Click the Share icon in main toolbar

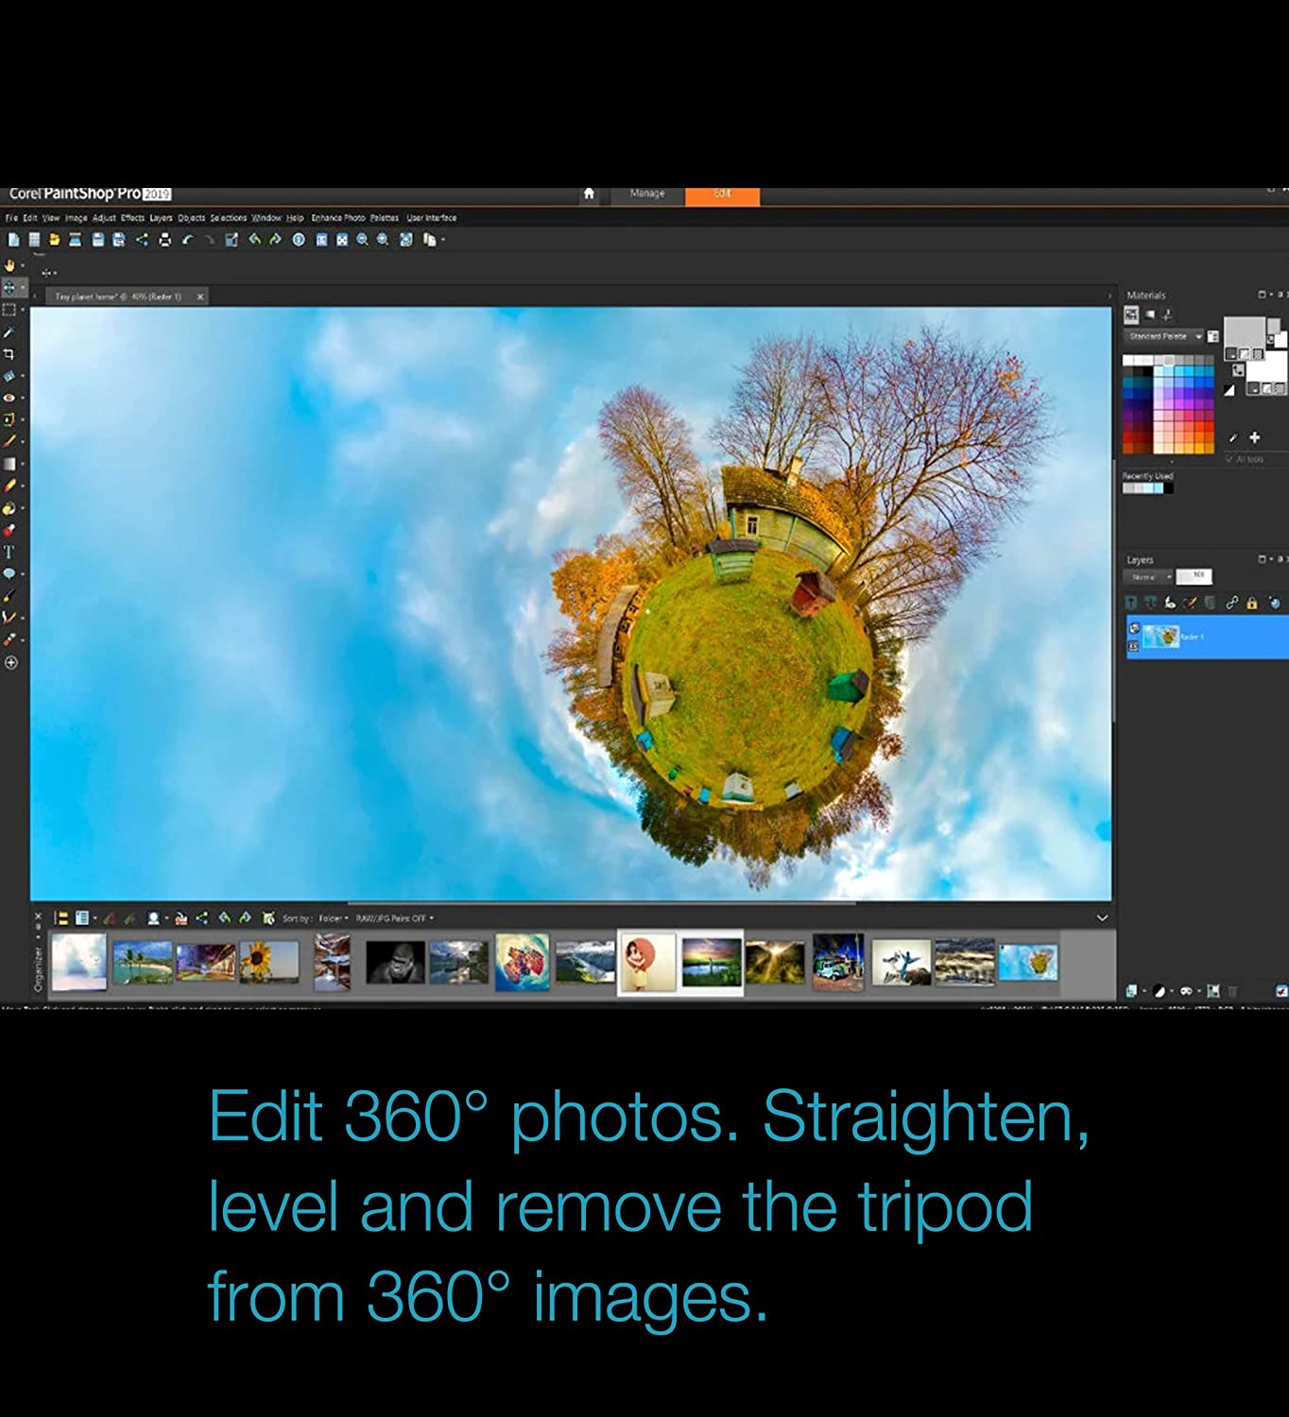[x=142, y=240]
